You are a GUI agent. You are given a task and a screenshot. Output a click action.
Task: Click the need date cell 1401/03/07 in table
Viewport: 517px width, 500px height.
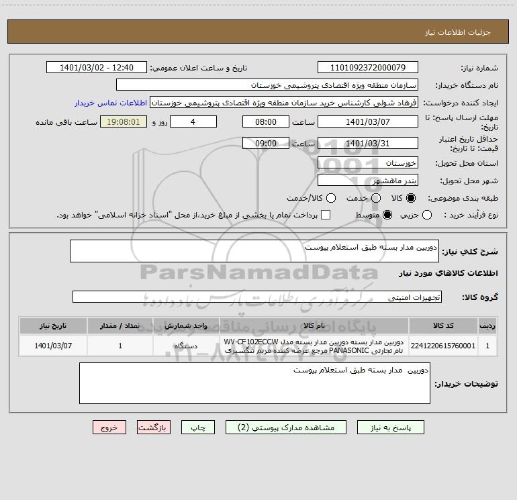[53, 346]
